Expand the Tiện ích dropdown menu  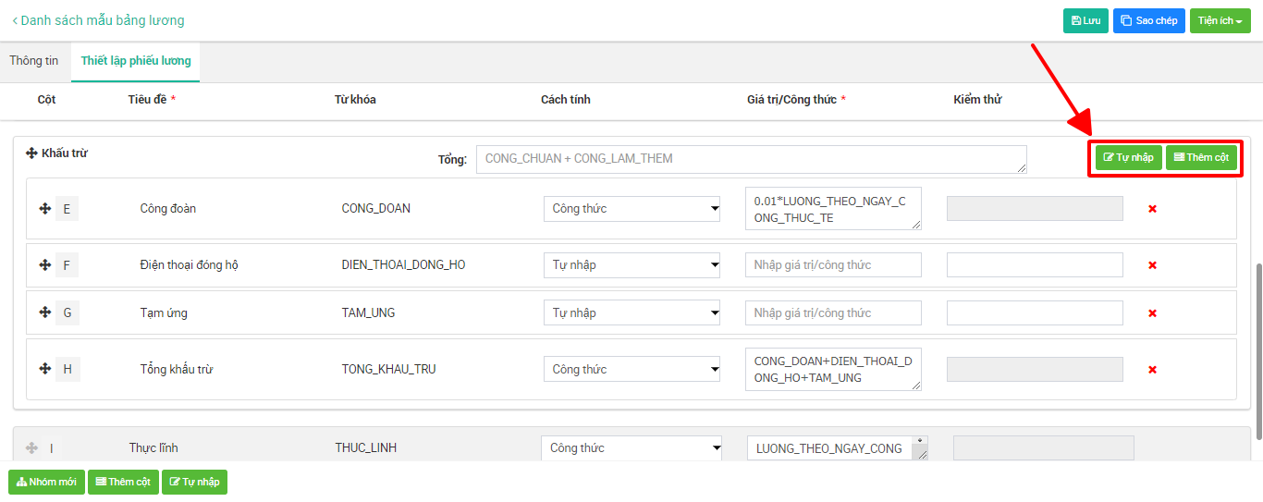[1220, 20]
